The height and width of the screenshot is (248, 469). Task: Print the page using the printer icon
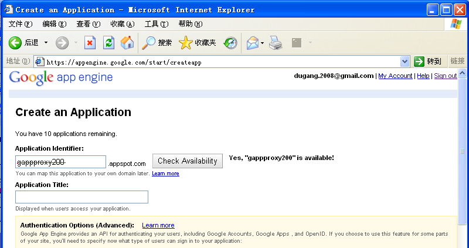pyautogui.click(x=276, y=43)
